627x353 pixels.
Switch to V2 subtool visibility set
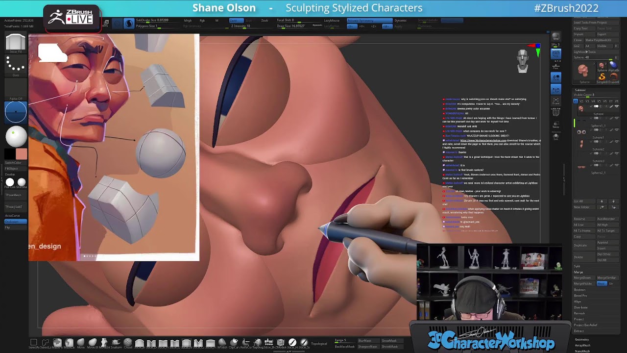click(x=581, y=101)
